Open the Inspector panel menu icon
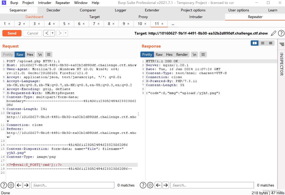The height and width of the screenshot is (195, 285). pos(282,44)
